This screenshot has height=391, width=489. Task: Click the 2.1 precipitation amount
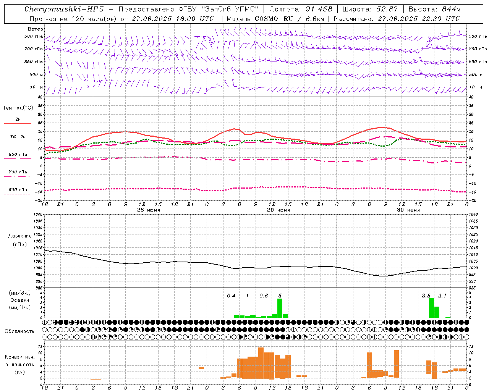[x=442, y=296]
